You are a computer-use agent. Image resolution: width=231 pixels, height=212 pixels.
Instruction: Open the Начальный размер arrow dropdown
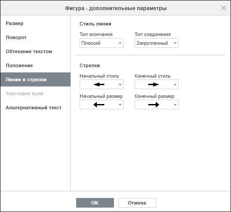coord(102,104)
